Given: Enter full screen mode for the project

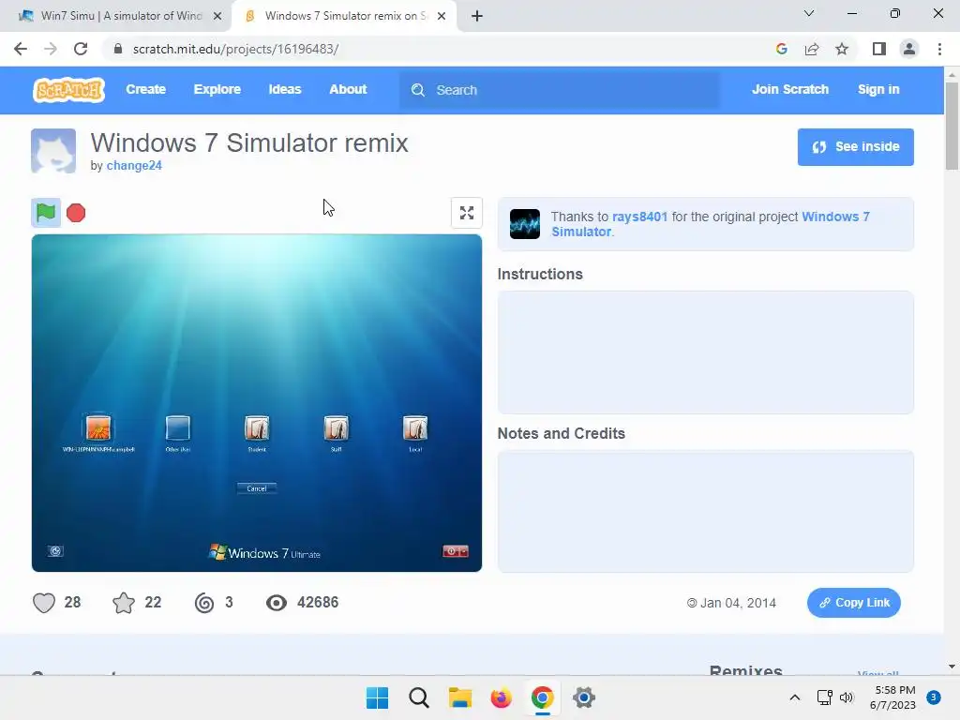Looking at the screenshot, I should coord(467,213).
